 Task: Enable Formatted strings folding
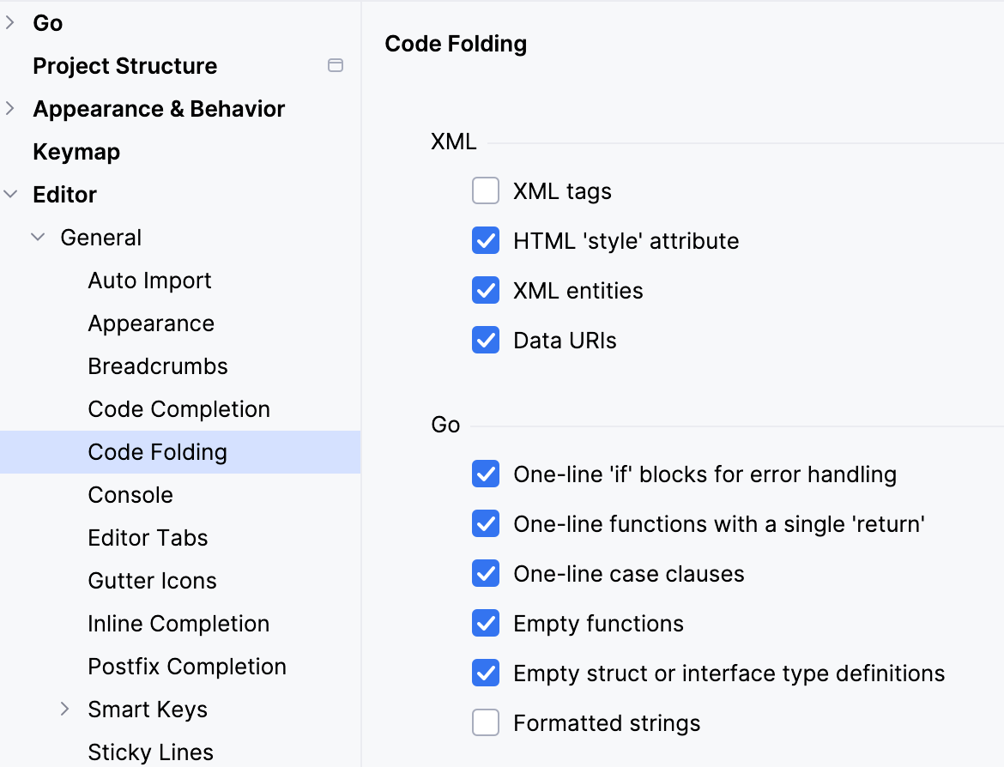[x=485, y=722]
